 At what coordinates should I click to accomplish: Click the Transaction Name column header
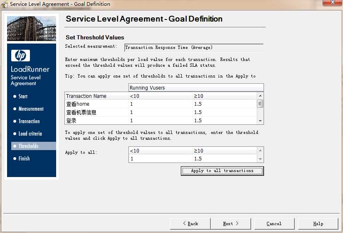(x=97, y=96)
